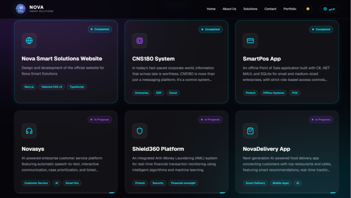Click the shield icon on Shield360 Platform card
The width and height of the screenshot is (351, 198).
click(140, 131)
